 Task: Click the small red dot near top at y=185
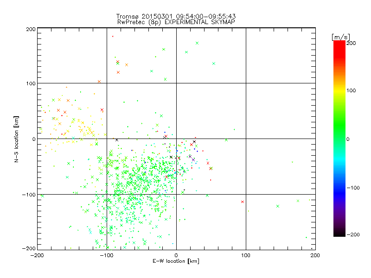coord(113,37)
